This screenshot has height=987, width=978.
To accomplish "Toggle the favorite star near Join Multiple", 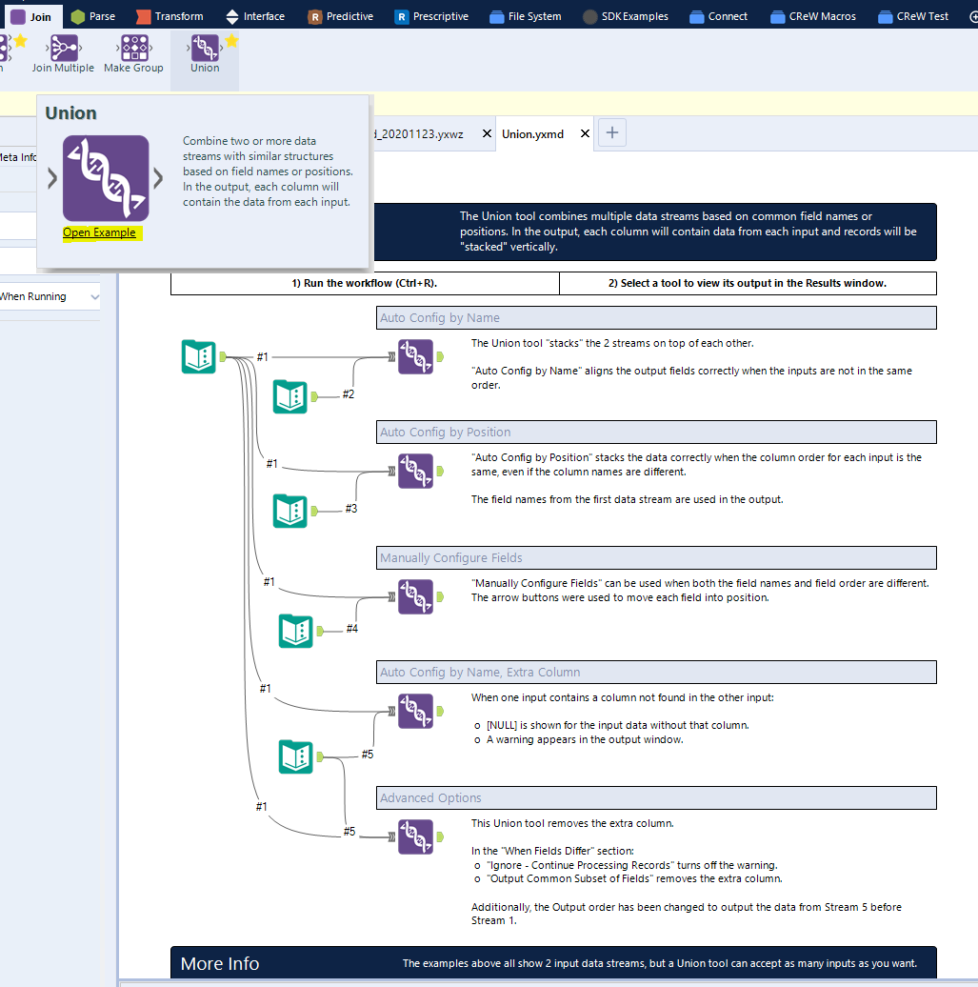I will point(19,39).
